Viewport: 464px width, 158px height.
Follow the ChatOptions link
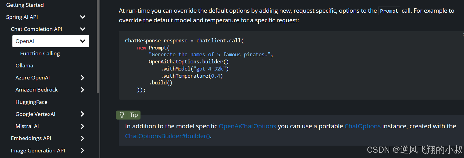(x=362, y=126)
